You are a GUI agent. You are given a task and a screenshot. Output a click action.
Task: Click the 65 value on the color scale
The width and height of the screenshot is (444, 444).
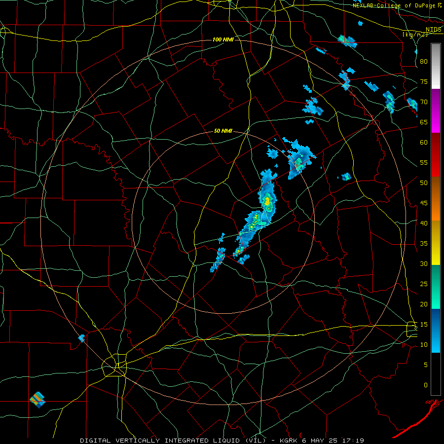click(424, 122)
